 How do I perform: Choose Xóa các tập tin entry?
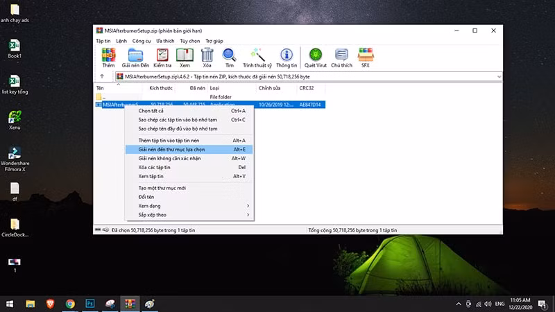[189, 167]
